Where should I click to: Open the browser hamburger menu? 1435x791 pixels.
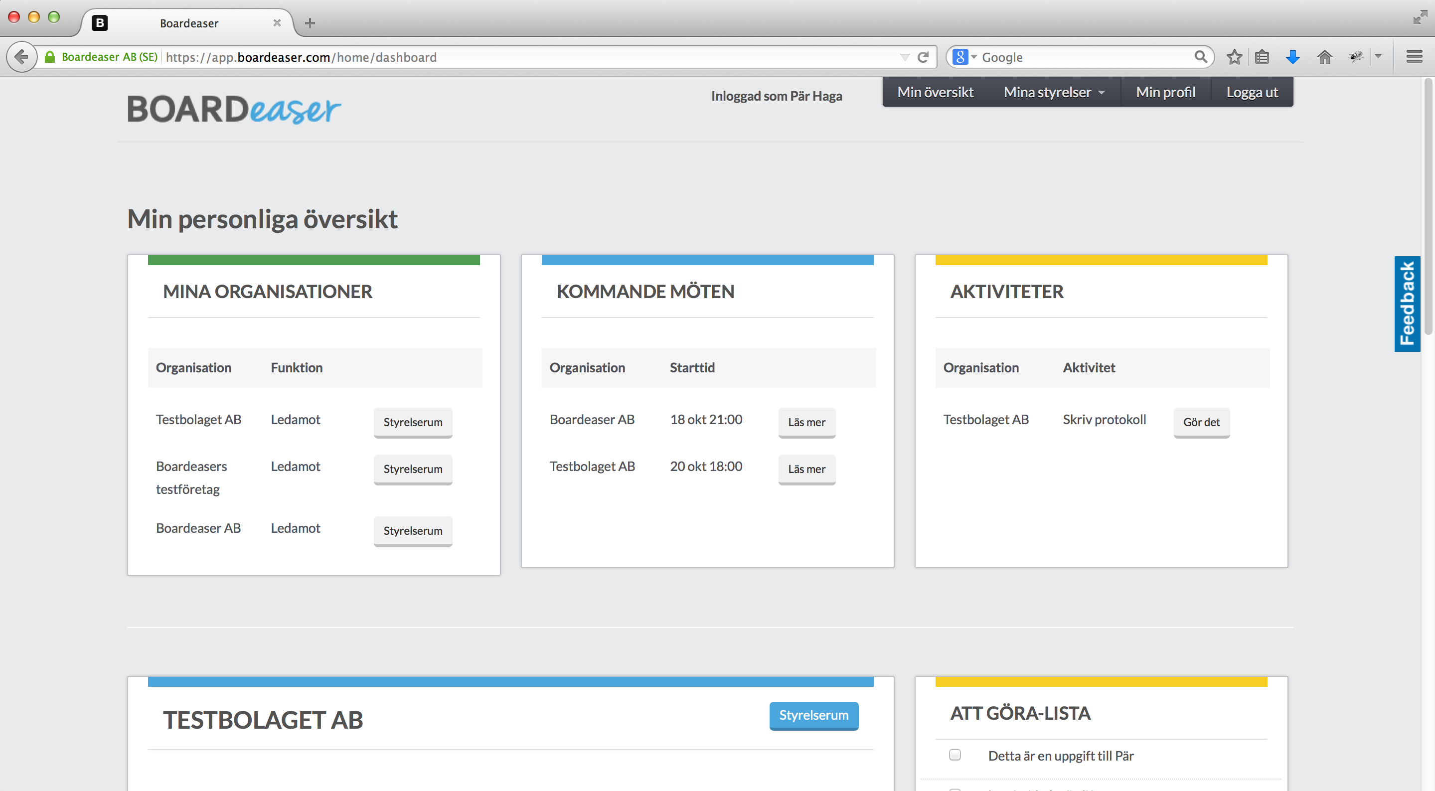coord(1414,57)
